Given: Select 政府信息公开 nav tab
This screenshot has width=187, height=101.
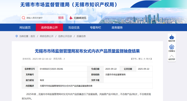Looking at the screenshot, I should [x=49, y=28].
